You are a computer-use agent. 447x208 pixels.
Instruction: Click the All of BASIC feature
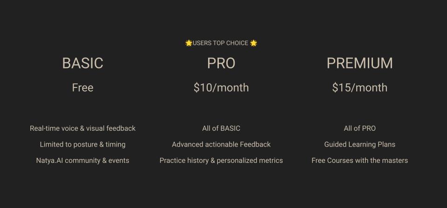tap(221, 128)
